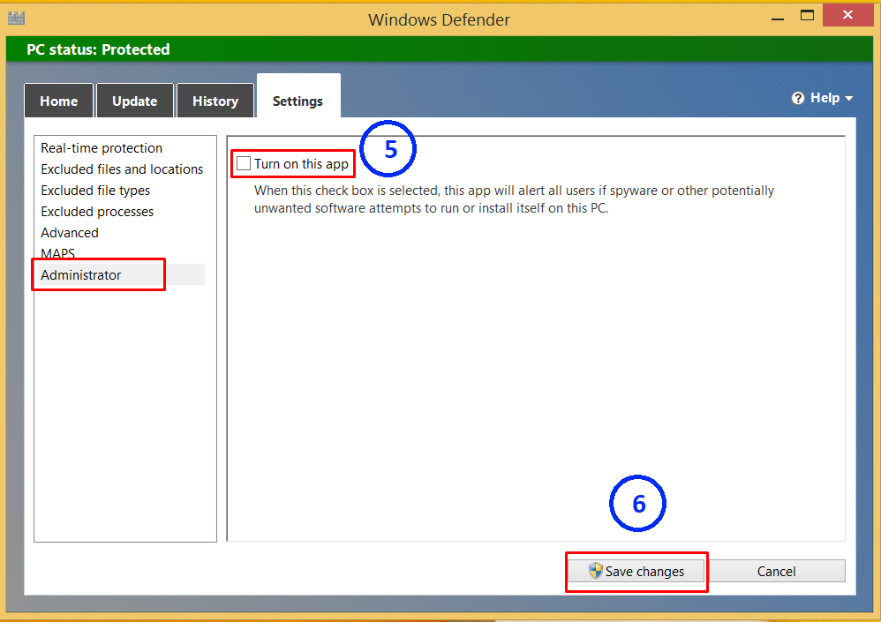
Task: Click the Help question mark icon
Action: [798, 98]
